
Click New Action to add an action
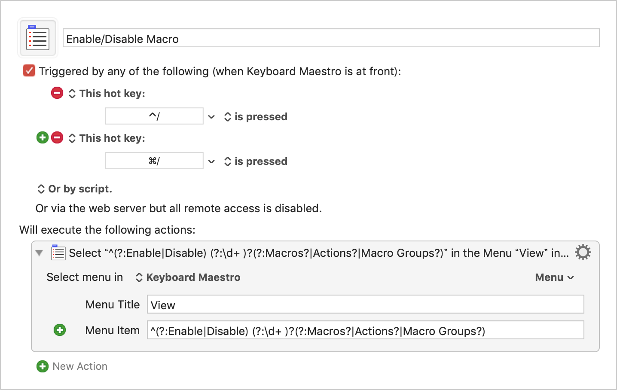pos(72,366)
